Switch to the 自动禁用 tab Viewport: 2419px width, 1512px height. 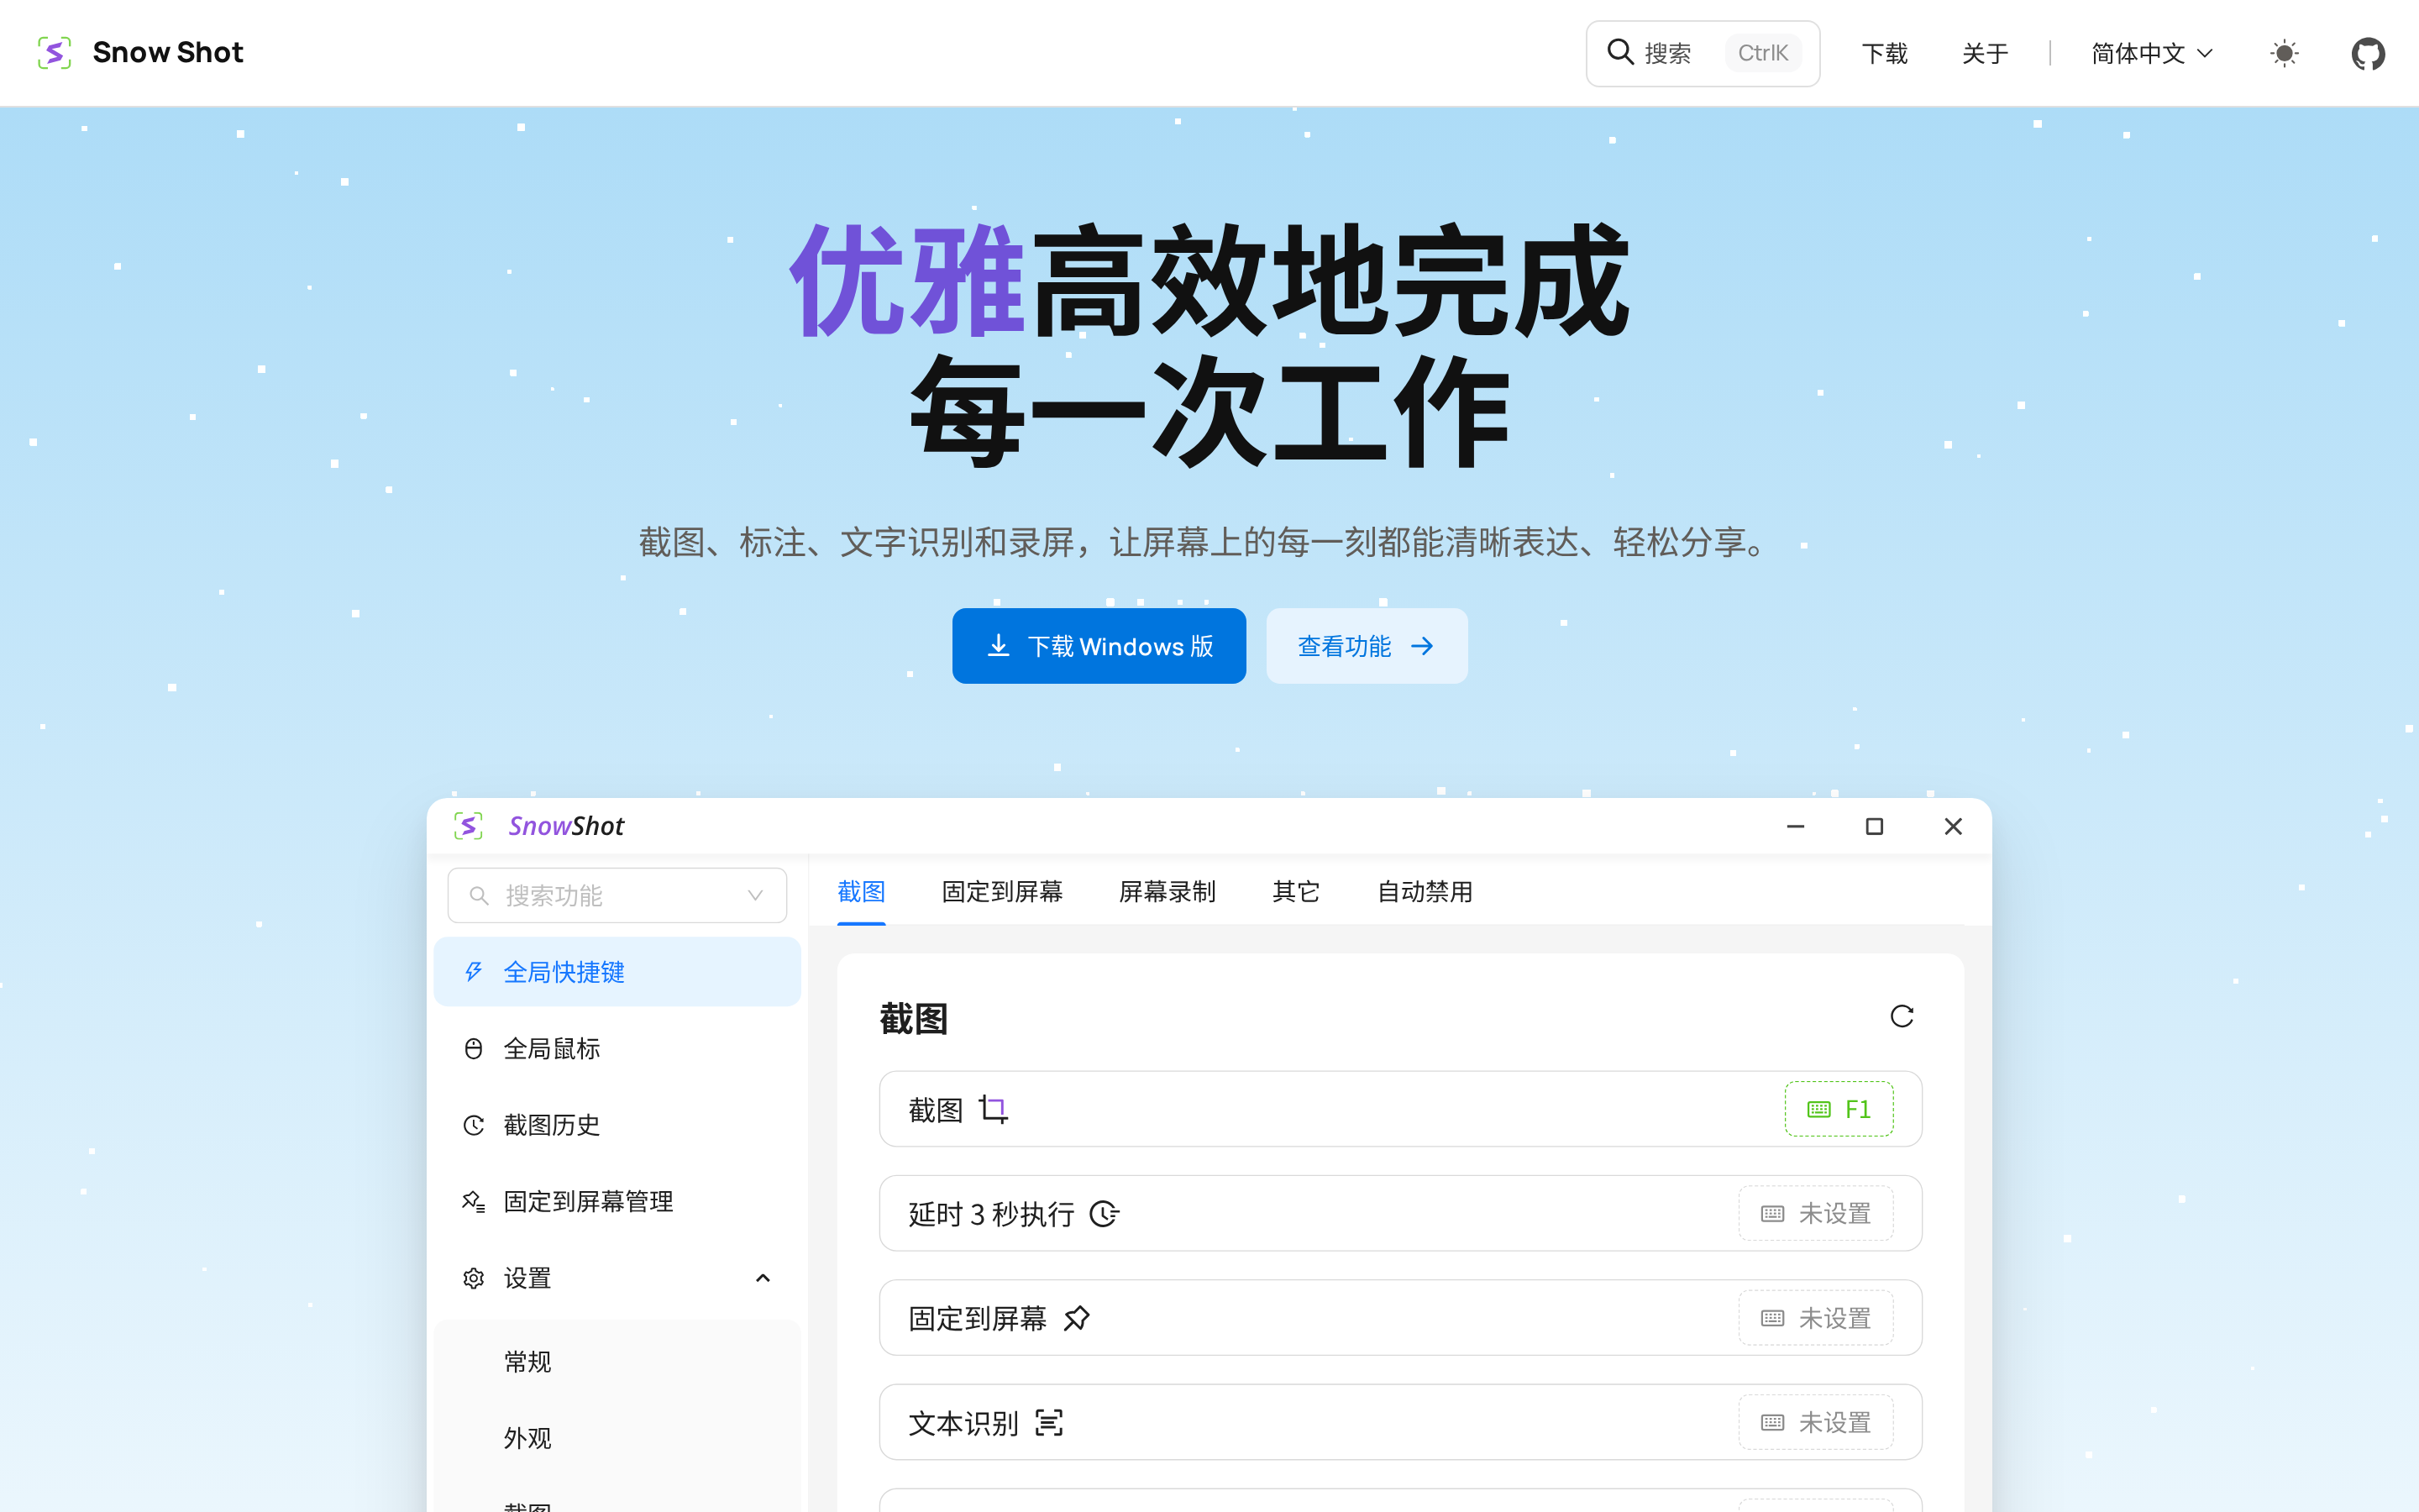[1425, 891]
